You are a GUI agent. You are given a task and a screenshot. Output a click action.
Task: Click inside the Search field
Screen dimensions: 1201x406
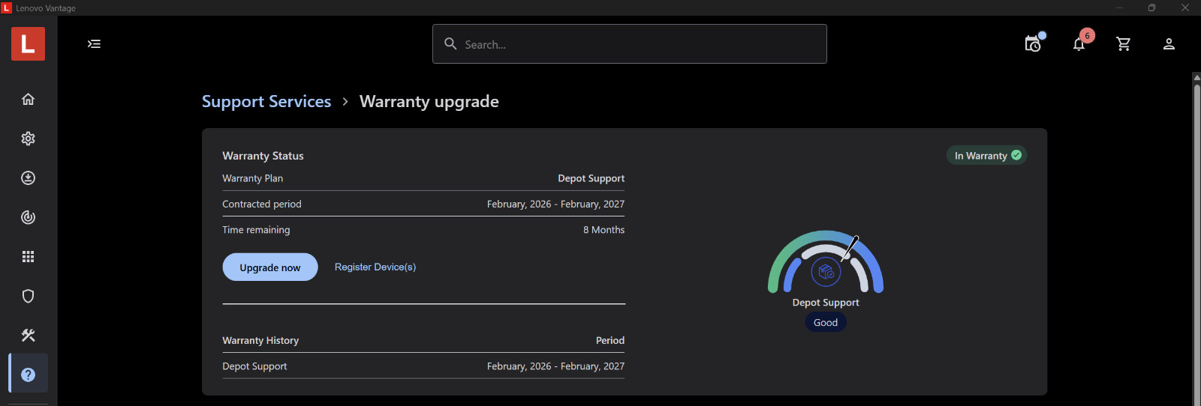[630, 44]
